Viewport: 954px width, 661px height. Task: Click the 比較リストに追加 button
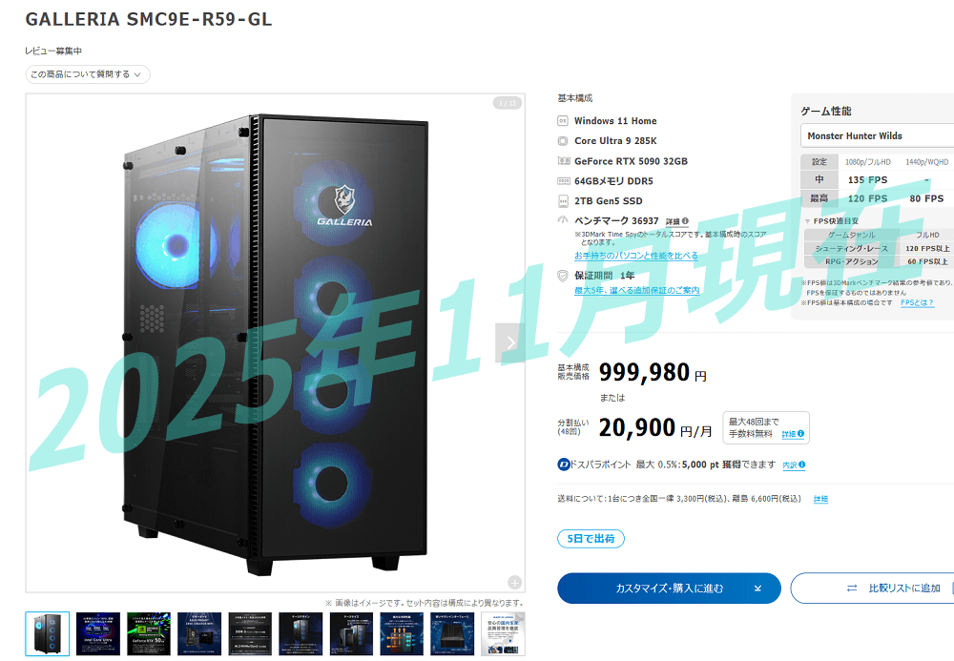coord(873,588)
